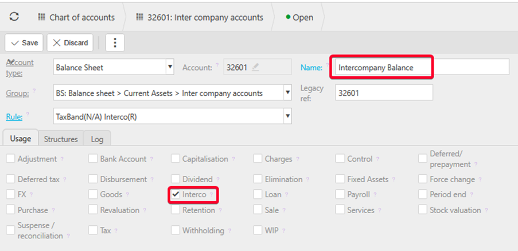
Task: Click the help mark beside WIP
Action: click(x=283, y=230)
